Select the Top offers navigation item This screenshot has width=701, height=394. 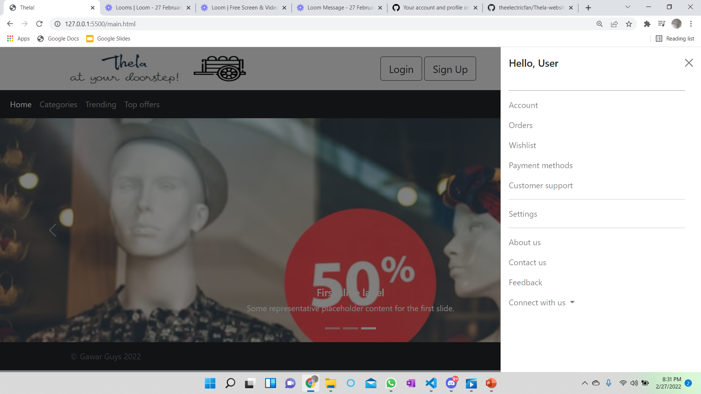pos(142,105)
